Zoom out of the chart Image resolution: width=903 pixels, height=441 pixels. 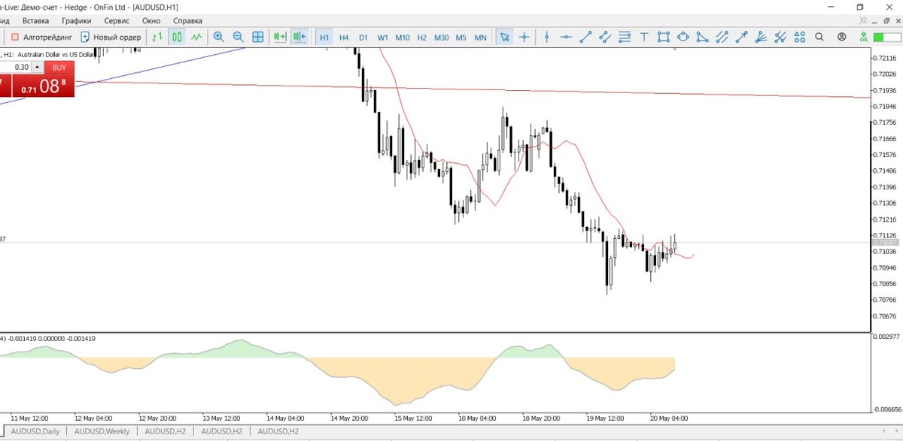click(x=239, y=37)
